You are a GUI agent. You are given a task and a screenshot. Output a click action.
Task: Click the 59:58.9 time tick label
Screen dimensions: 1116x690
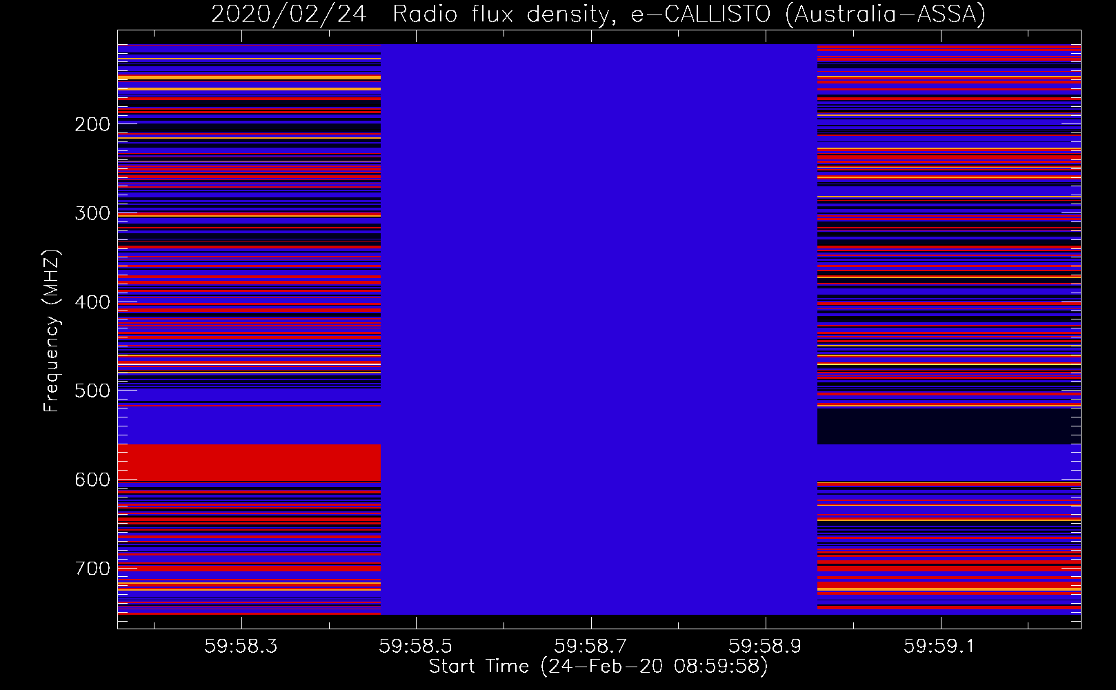tap(766, 646)
